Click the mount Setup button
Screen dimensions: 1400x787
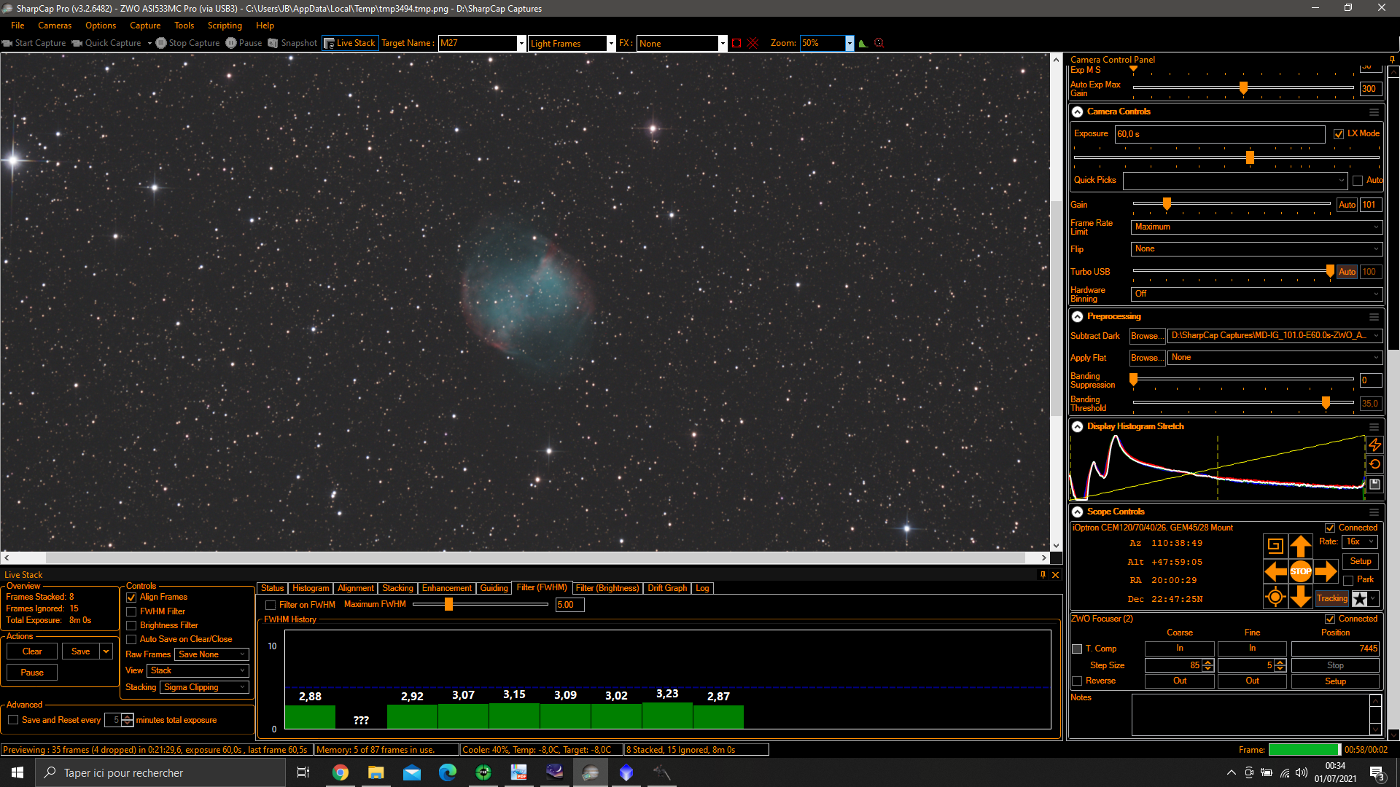[x=1361, y=561]
